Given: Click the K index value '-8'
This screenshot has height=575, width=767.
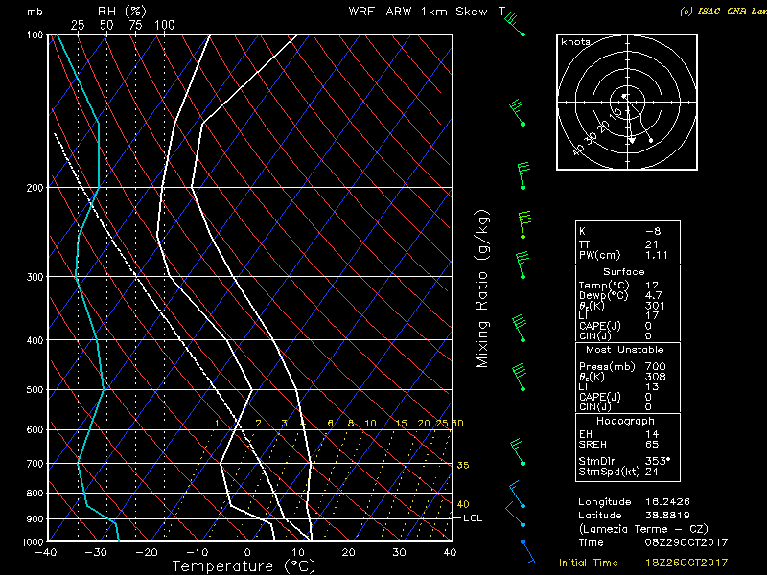Looking at the screenshot, I should [653, 231].
